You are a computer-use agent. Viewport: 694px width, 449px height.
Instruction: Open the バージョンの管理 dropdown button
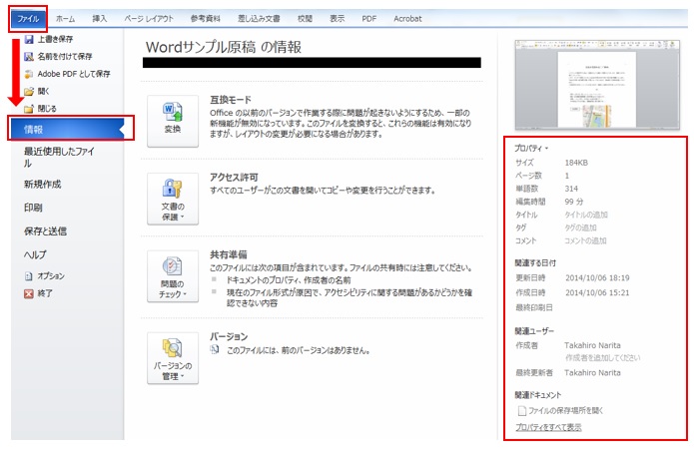tap(173, 358)
